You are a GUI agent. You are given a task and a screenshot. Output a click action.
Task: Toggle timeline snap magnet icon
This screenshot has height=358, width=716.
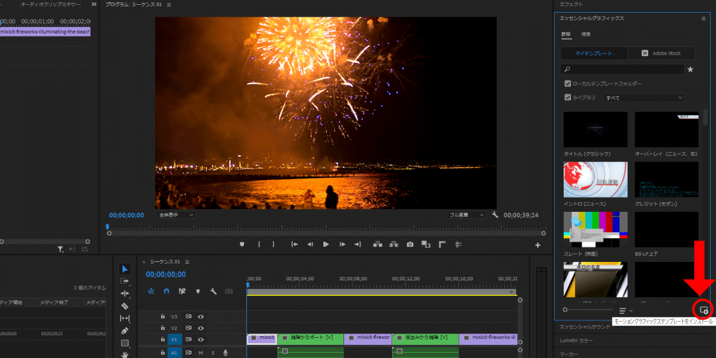[x=166, y=291]
